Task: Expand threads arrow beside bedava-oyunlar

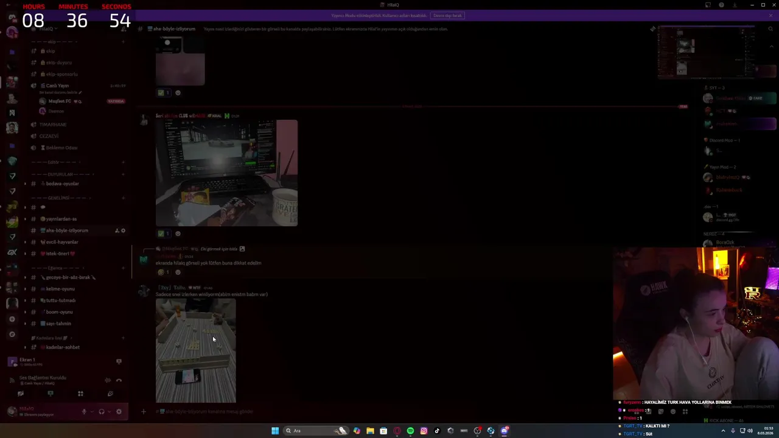Action: (25, 184)
